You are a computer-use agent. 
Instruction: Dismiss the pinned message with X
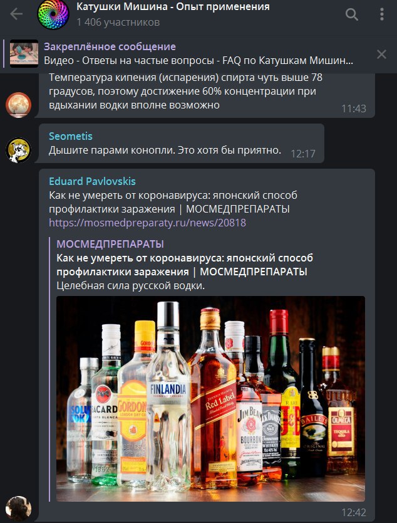click(381, 54)
